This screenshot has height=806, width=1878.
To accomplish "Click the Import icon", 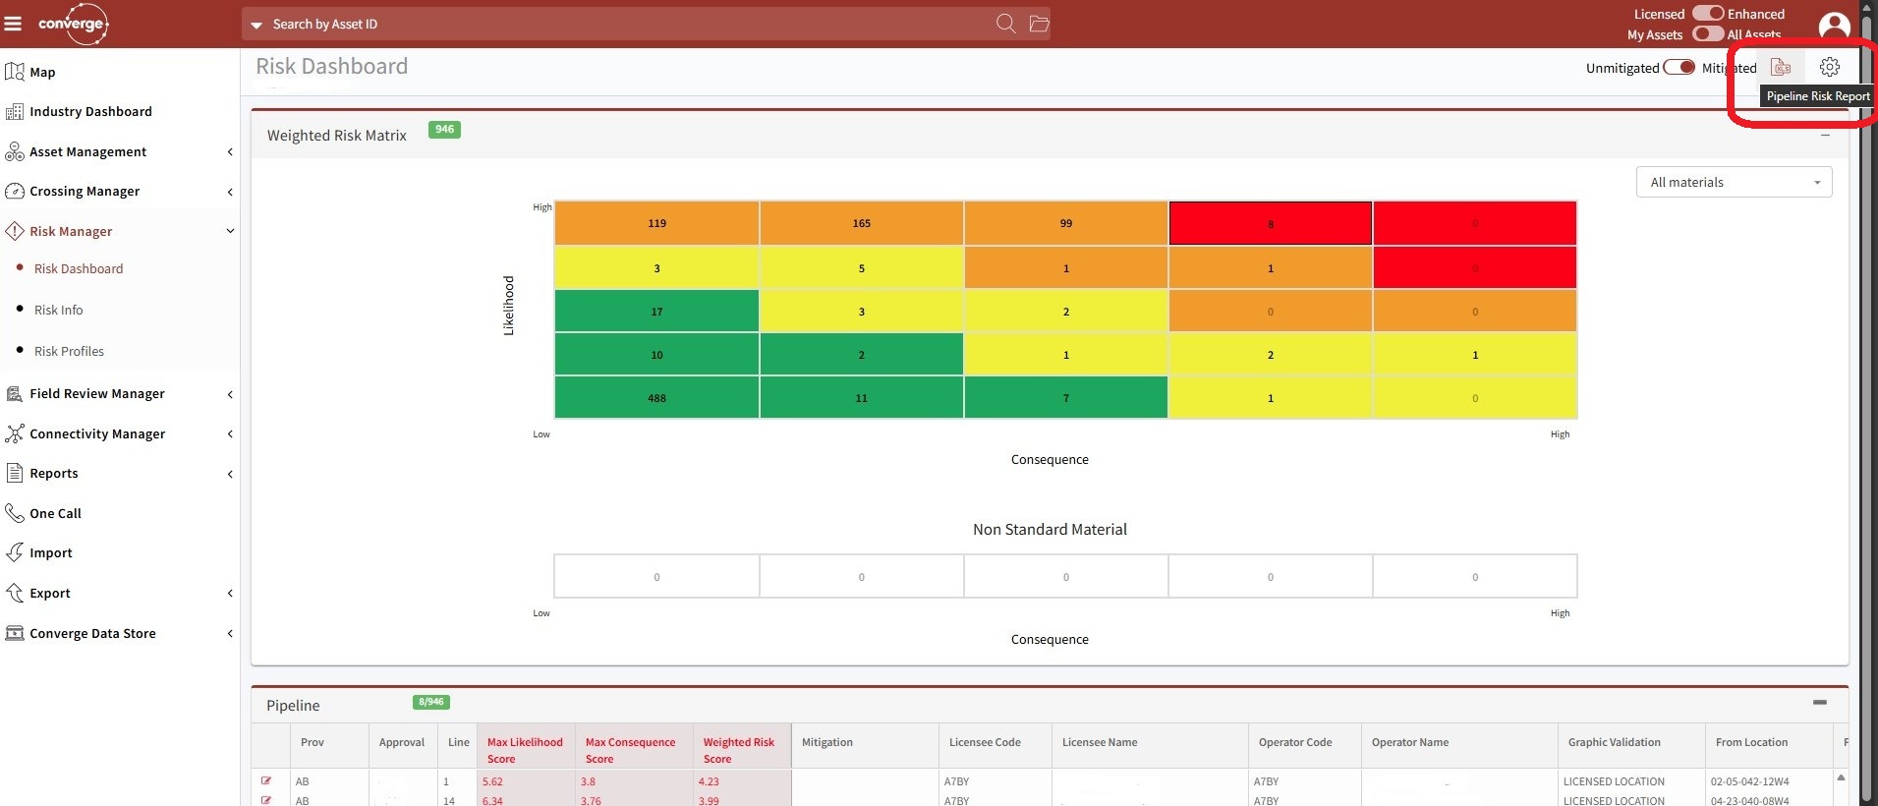I will point(15,552).
